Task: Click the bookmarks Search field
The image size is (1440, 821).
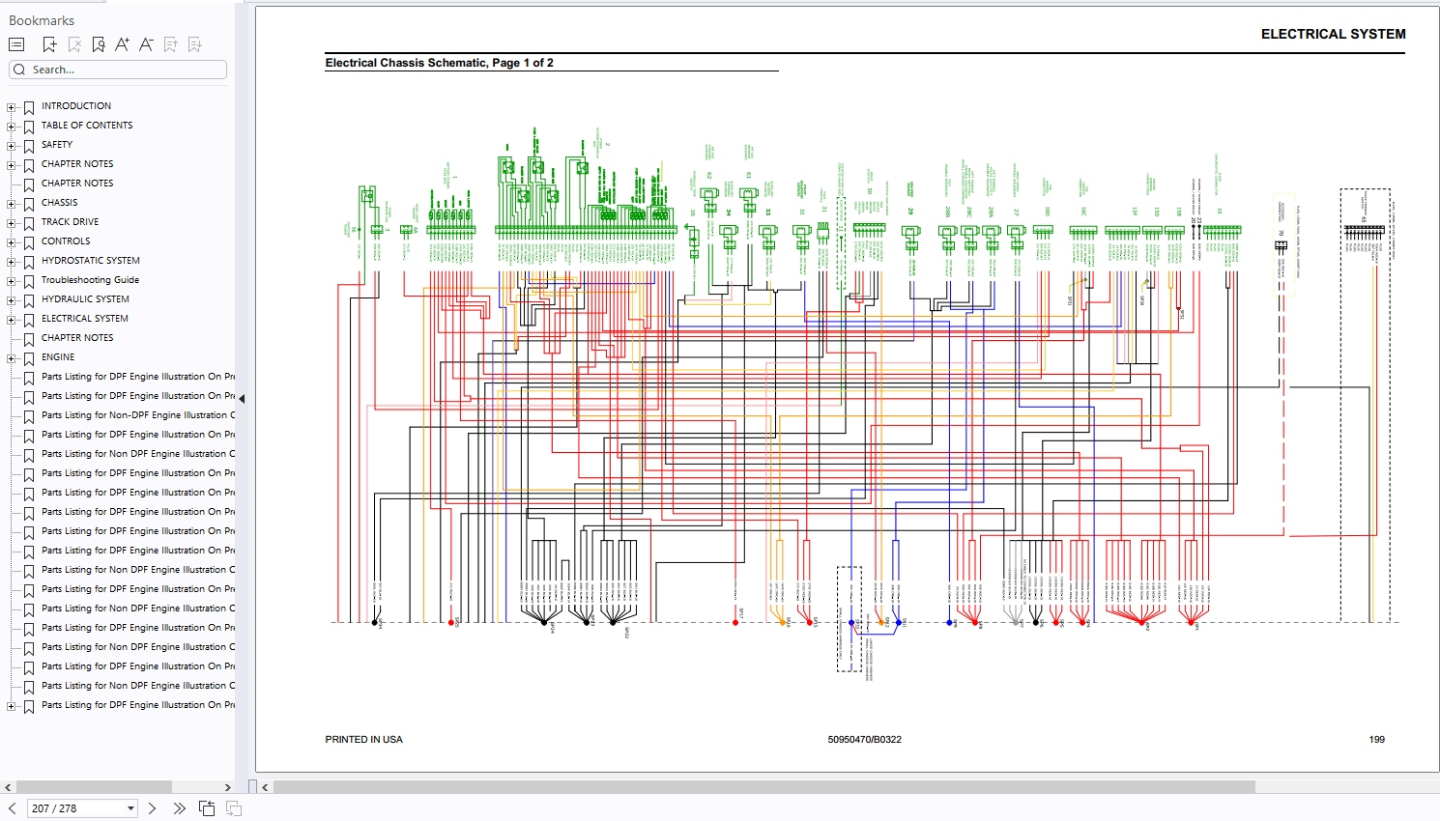Action: 118,70
